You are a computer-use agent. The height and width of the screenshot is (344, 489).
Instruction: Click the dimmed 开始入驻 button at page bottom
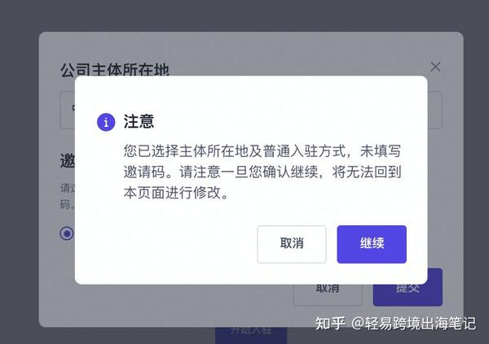pyautogui.click(x=251, y=335)
